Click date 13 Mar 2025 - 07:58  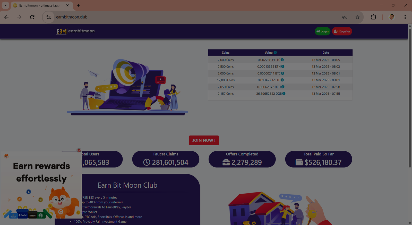point(326,87)
